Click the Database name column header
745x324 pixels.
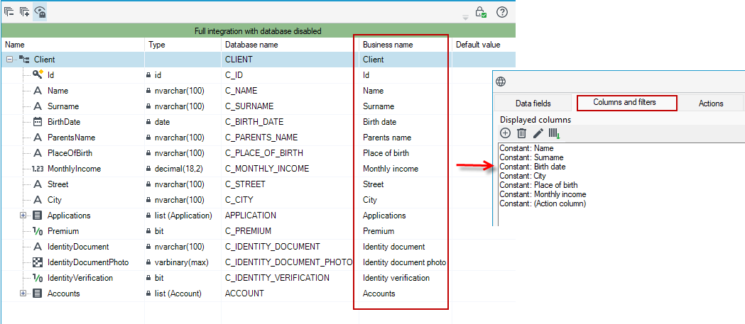point(290,45)
